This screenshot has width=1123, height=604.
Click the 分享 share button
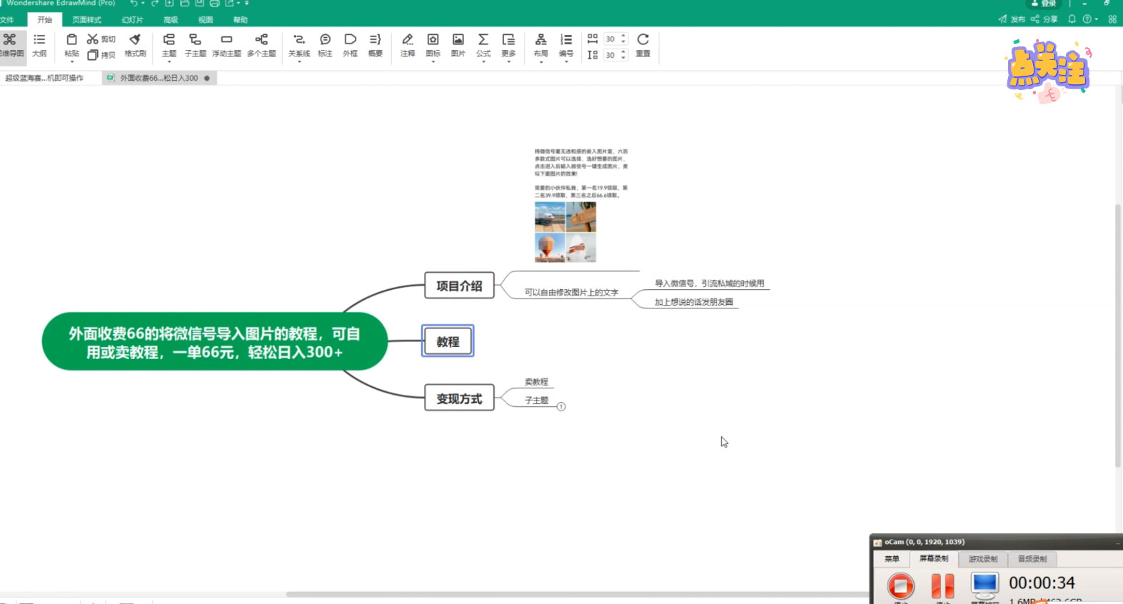[1044, 19]
